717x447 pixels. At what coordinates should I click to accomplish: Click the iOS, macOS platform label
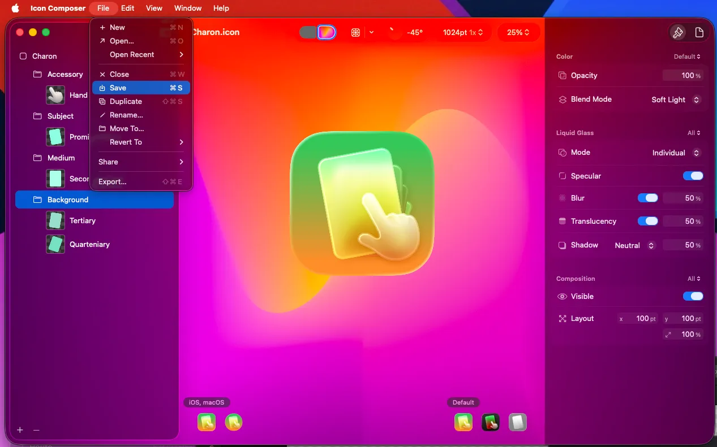207,402
